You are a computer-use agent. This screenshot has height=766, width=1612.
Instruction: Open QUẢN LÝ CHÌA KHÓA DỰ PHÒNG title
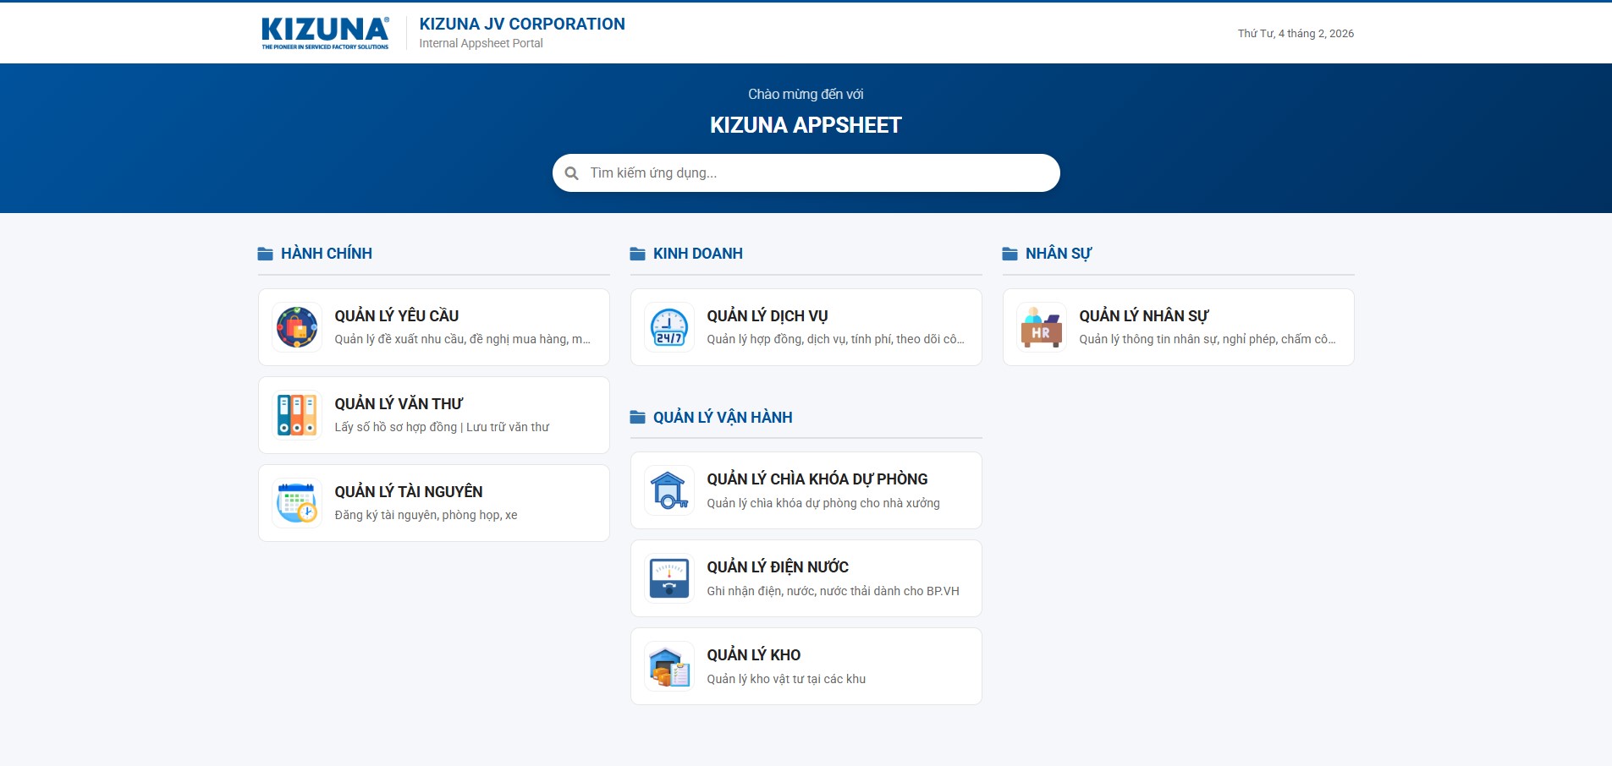click(x=817, y=479)
